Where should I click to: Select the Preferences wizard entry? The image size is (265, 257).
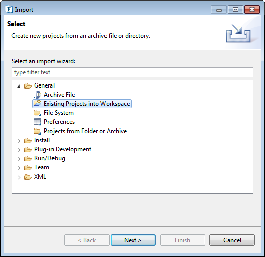pyautogui.click(x=60, y=122)
